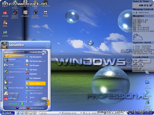Open Windows Messenger from start menu
Image resolution: width=154 pixels, height=115 pixels.
coord(14,88)
